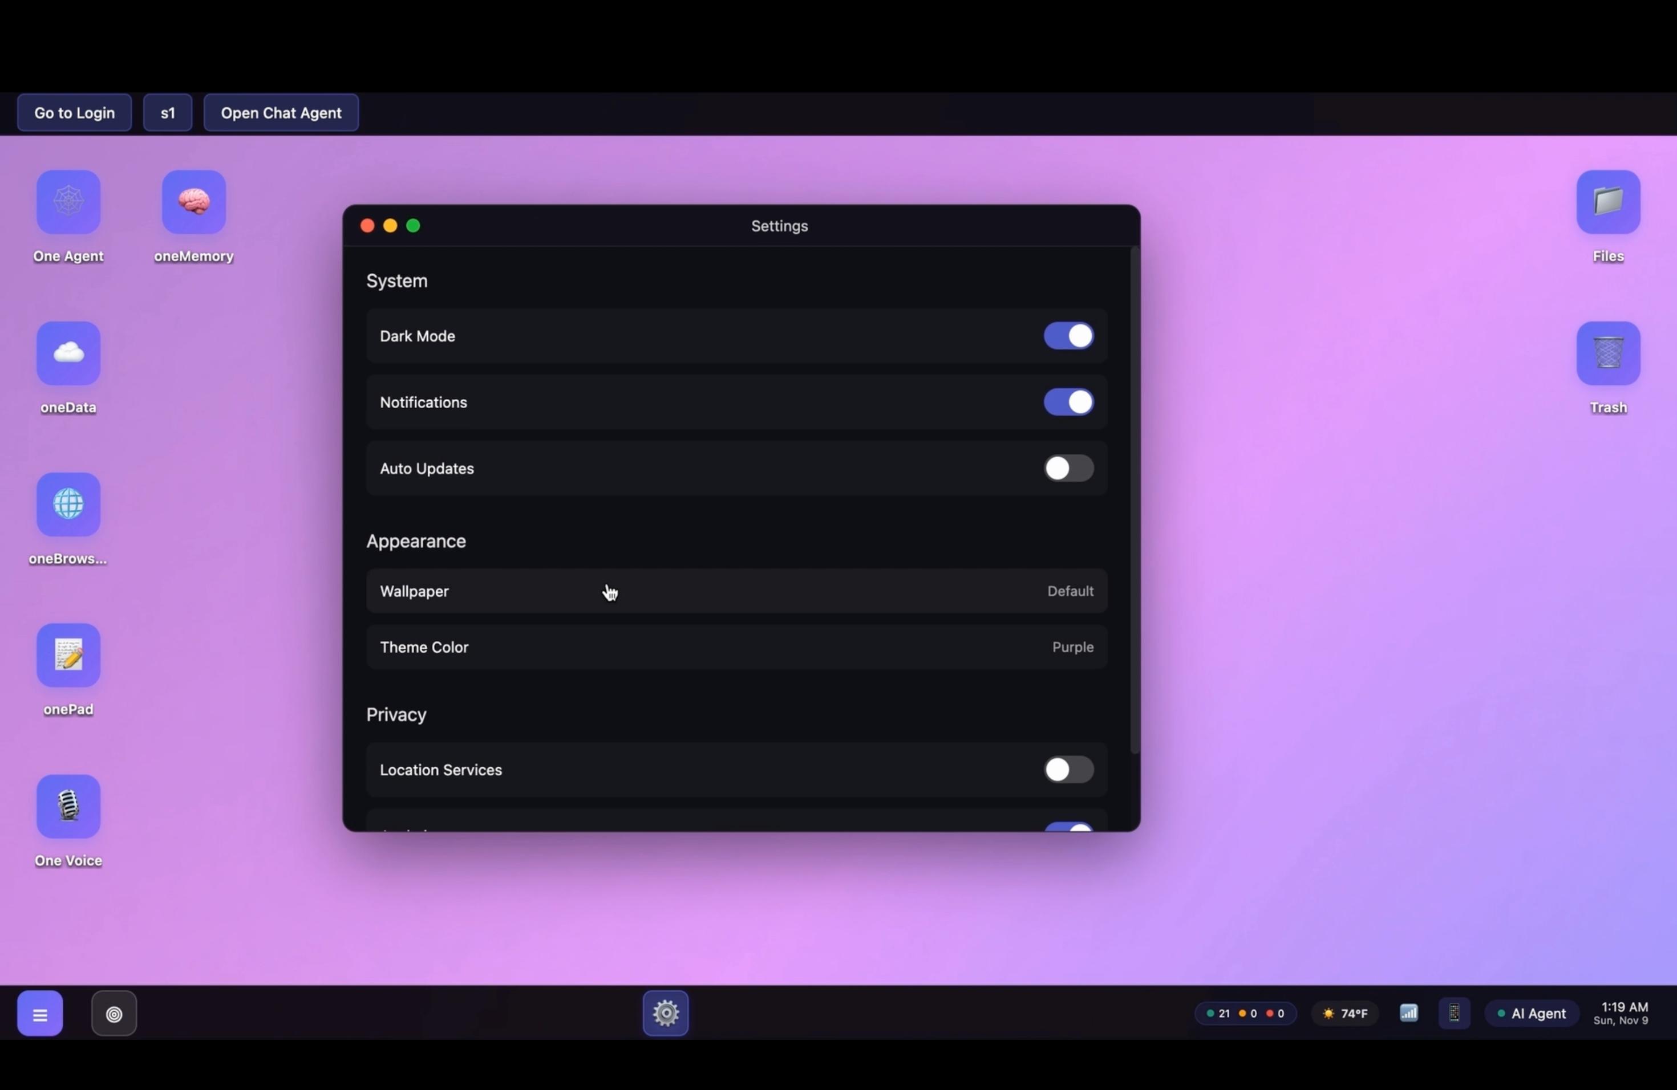Open the oneBrowser globe icon

tap(68, 504)
